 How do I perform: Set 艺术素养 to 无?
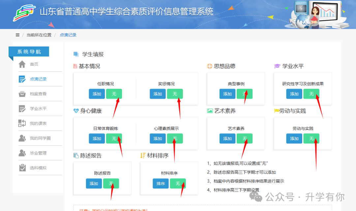pyautogui.click(x=245, y=139)
